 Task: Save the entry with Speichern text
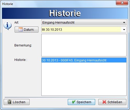click(x=84, y=102)
